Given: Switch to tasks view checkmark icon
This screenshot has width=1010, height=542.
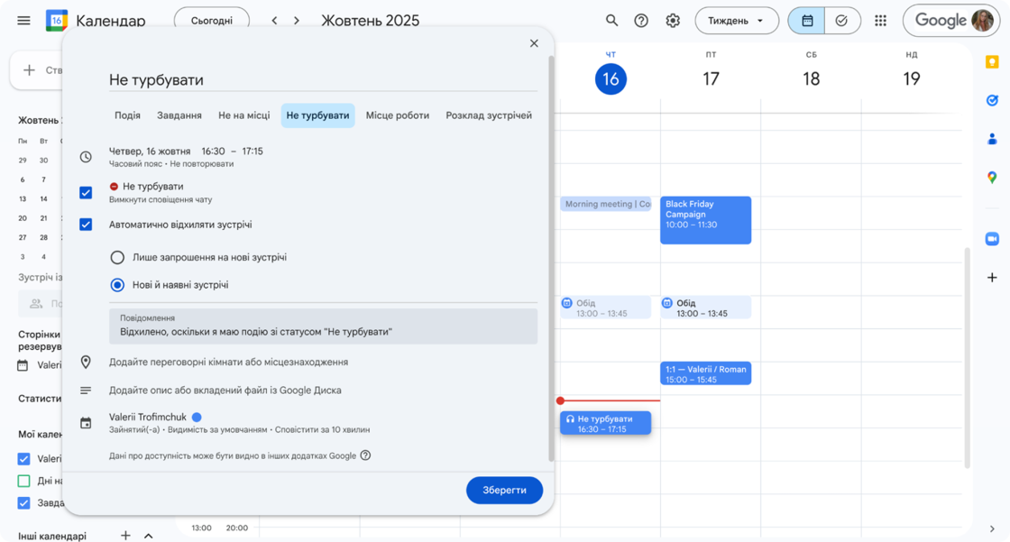Looking at the screenshot, I should point(841,21).
